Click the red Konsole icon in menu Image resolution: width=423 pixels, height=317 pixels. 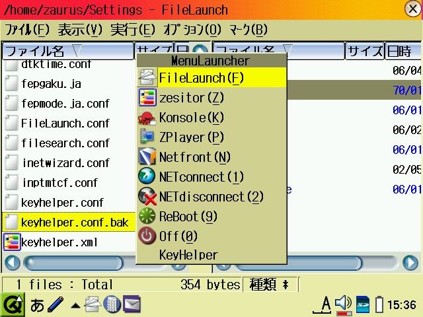tap(147, 118)
